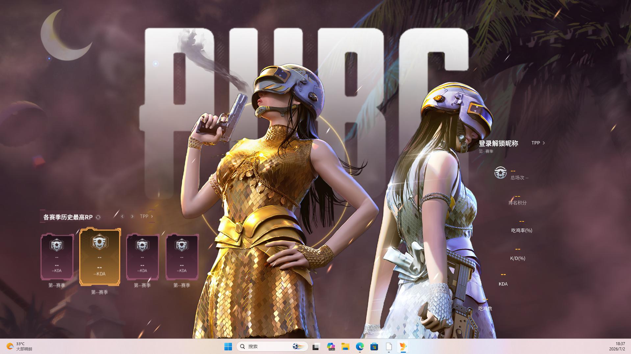This screenshot has height=354, width=631.
Task: Click the 总场次 stat label
Action: point(519,178)
